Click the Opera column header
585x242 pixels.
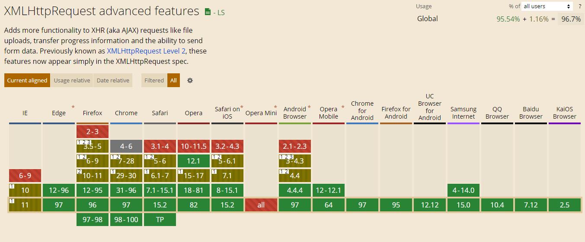194,113
